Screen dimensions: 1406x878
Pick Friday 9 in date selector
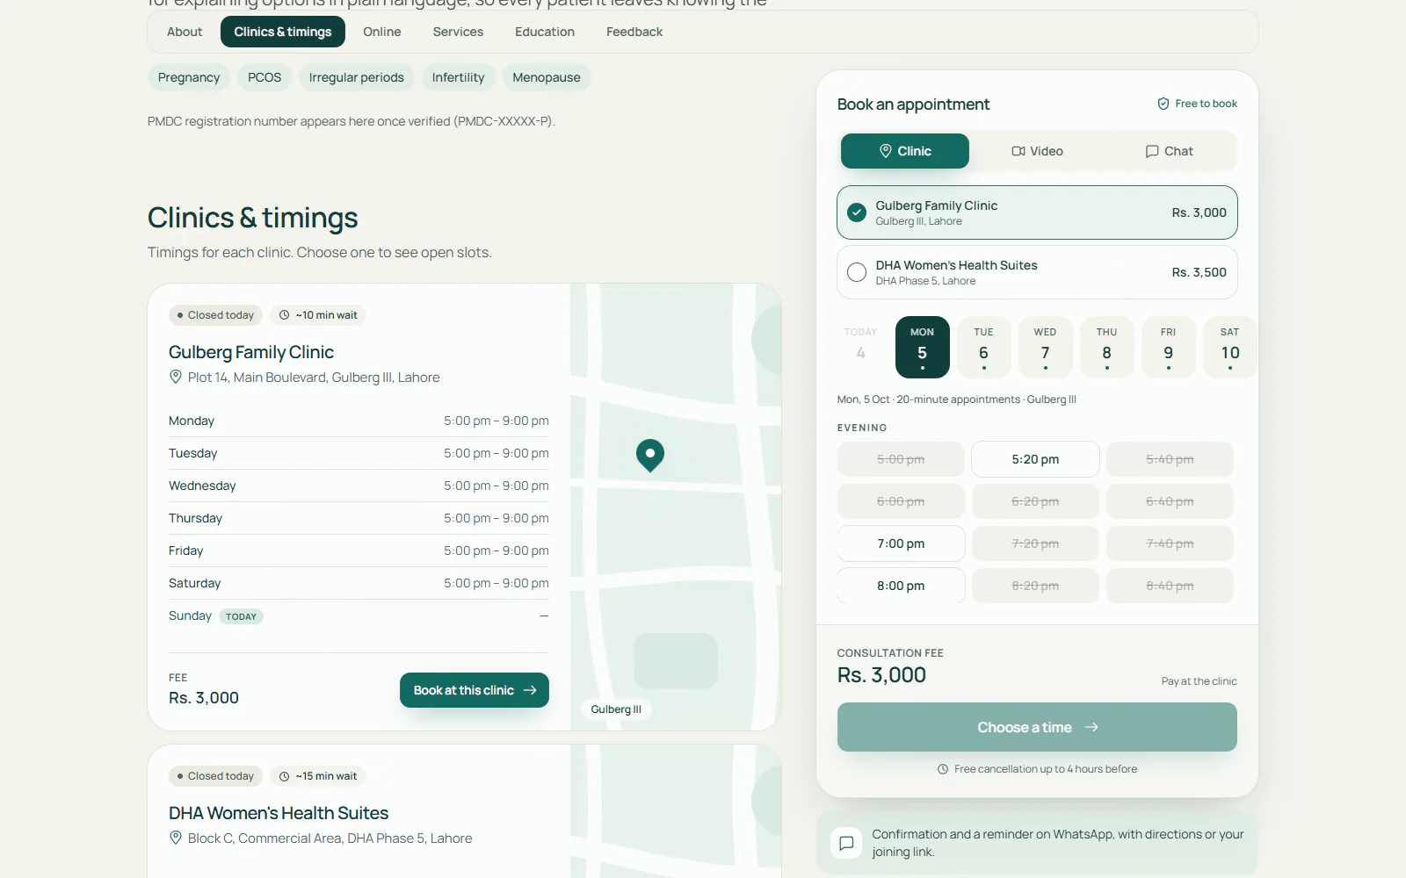(x=1168, y=347)
